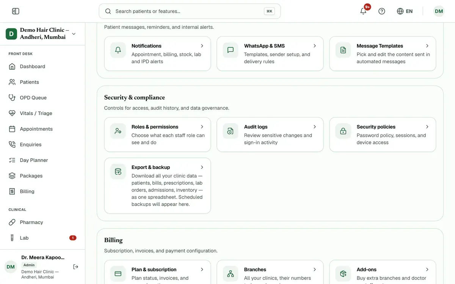This screenshot has height=284, width=455.
Task: Open the notifications bell in top bar
Action: (363, 11)
